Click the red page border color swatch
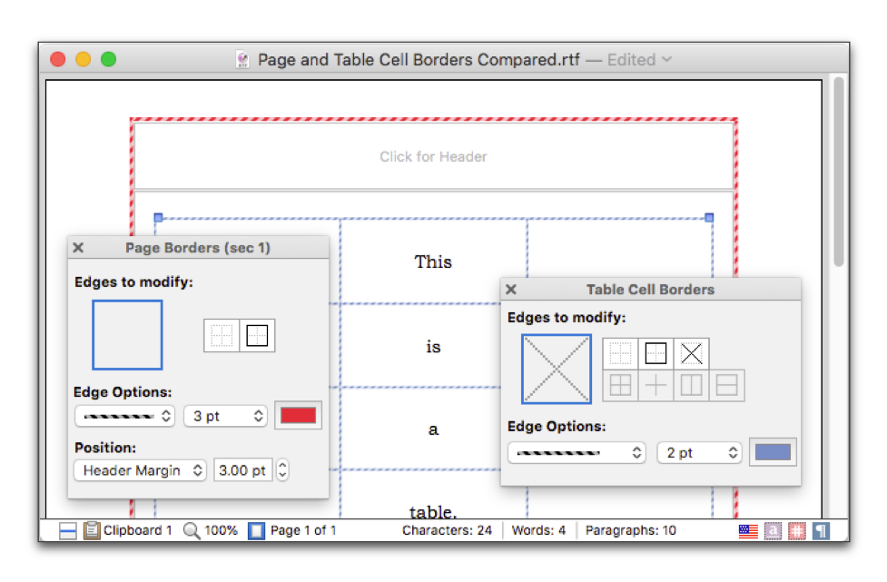Image resolution: width=887 pixels, height=582 pixels. [299, 416]
